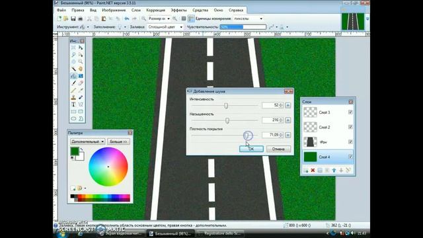
Task: Reset the Насыщенность value button
Action: [288, 120]
